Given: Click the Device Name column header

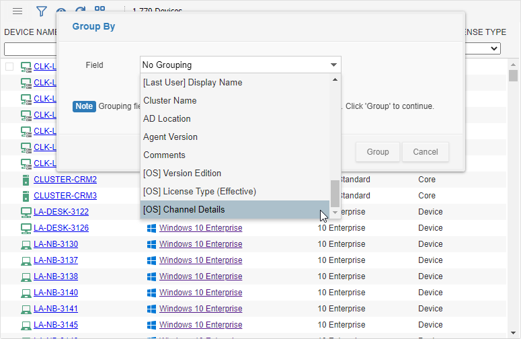Looking at the screenshot, I should [30, 32].
